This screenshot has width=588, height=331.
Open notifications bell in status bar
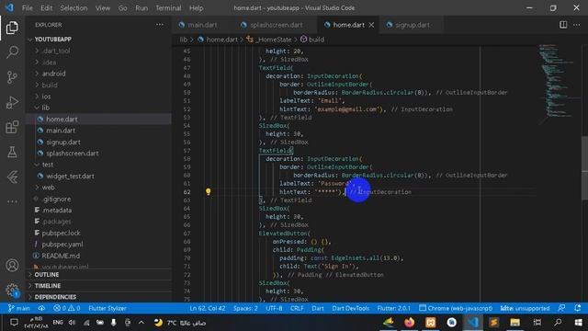(578, 308)
